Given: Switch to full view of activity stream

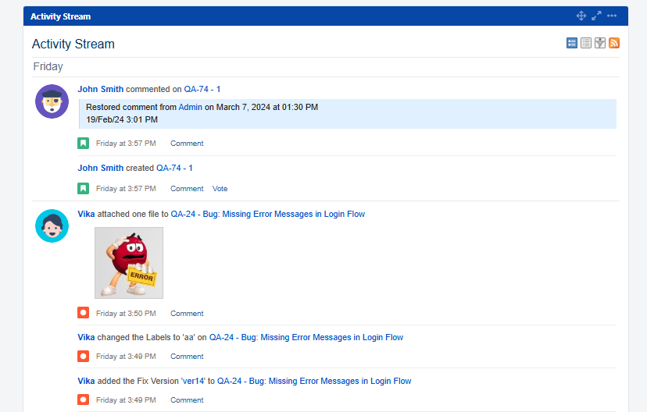Looking at the screenshot, I should [572, 43].
